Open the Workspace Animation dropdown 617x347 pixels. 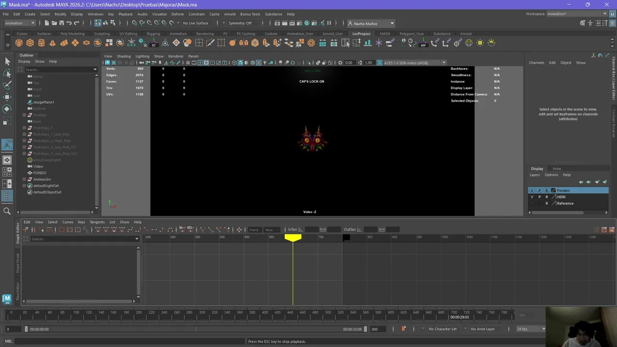point(577,14)
